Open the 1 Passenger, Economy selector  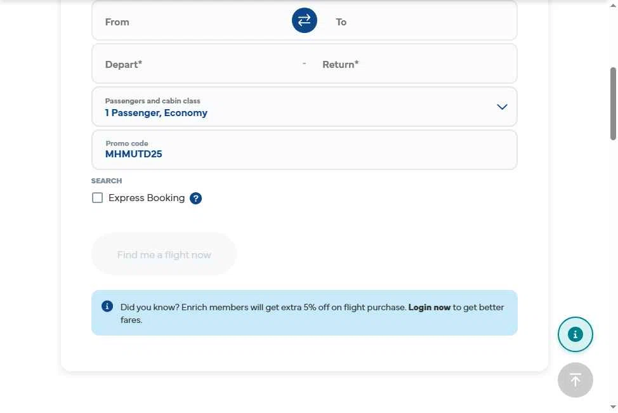[305, 107]
